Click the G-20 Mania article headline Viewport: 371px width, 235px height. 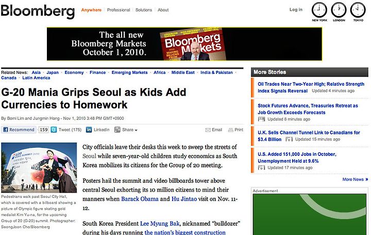tap(94, 99)
